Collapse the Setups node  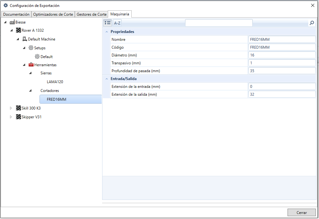point(24,48)
